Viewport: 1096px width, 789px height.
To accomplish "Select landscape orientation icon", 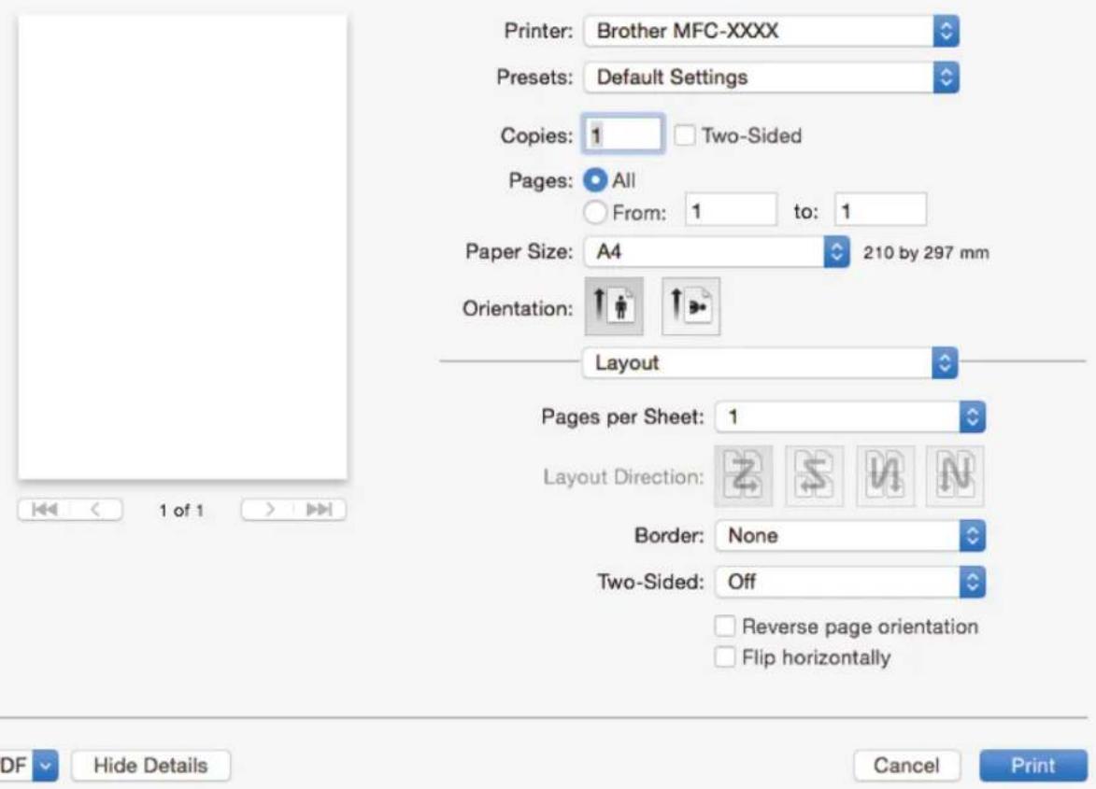I will (x=690, y=306).
